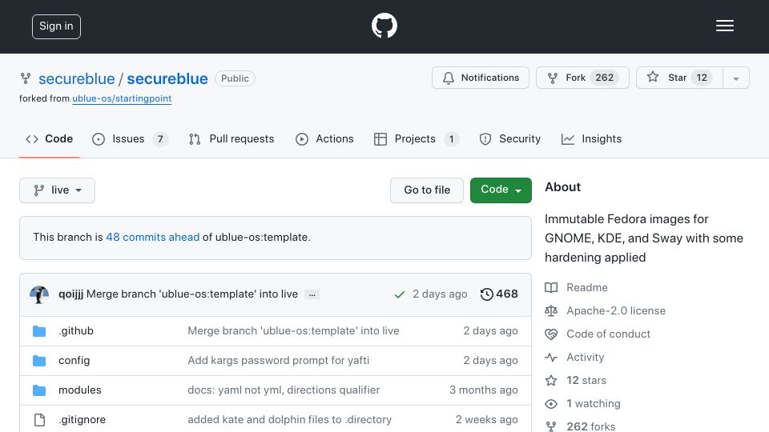Click the star icon beside 12 stars
Viewport: 769px width, 432px height.
[551, 381]
